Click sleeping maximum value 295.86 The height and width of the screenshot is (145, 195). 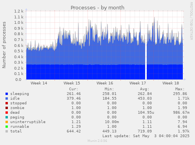click(180, 94)
